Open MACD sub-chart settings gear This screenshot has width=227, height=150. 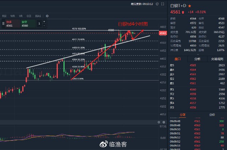coord(159,122)
